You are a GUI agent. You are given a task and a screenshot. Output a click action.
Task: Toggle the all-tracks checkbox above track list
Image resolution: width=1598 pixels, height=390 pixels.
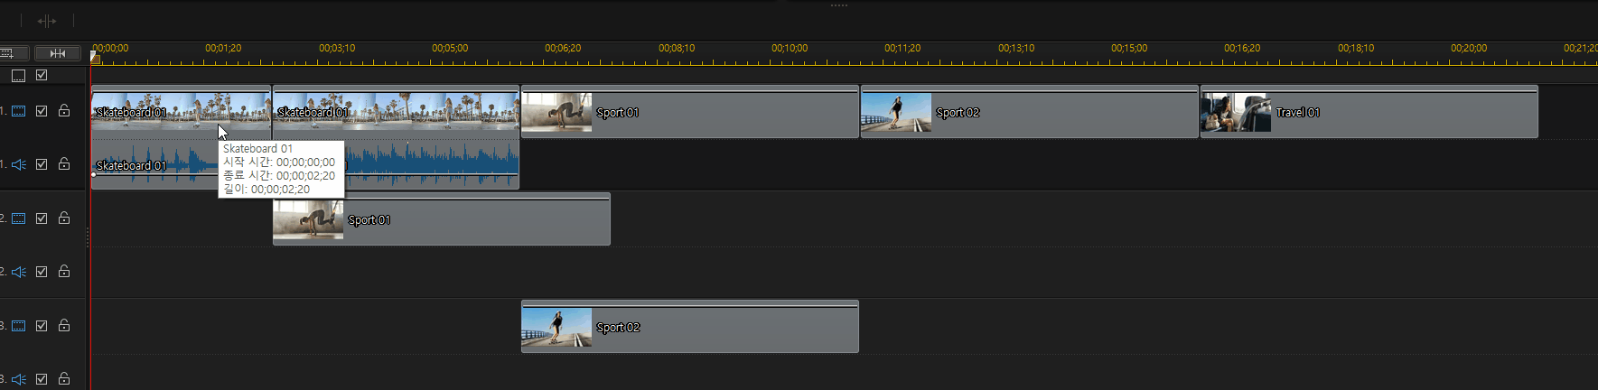click(42, 76)
